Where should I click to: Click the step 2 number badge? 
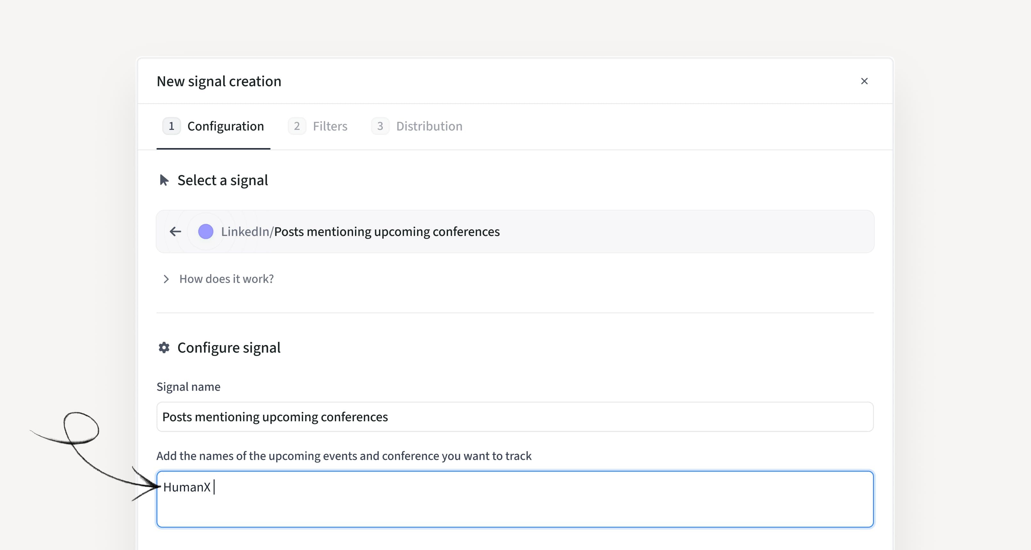[296, 126]
